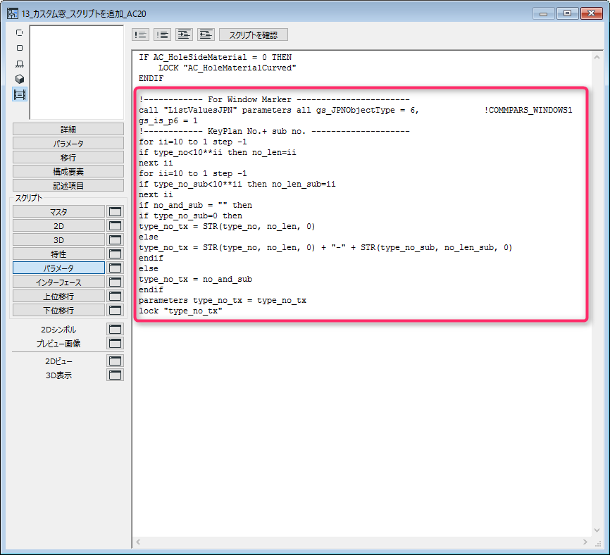This screenshot has width=610, height=555.
Task: Click line 'if type_no_sub<10**ii then no_len_sub=ii'
Action: pyautogui.click(x=237, y=184)
